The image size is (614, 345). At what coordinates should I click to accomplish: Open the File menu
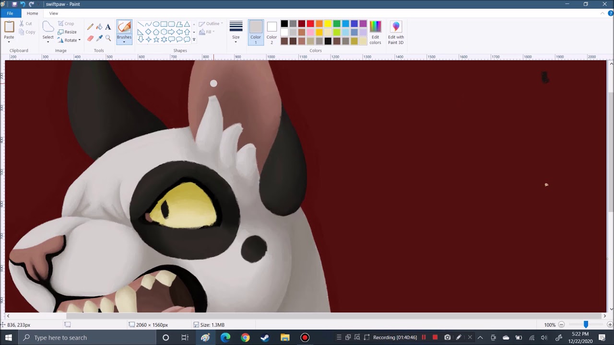tap(10, 13)
